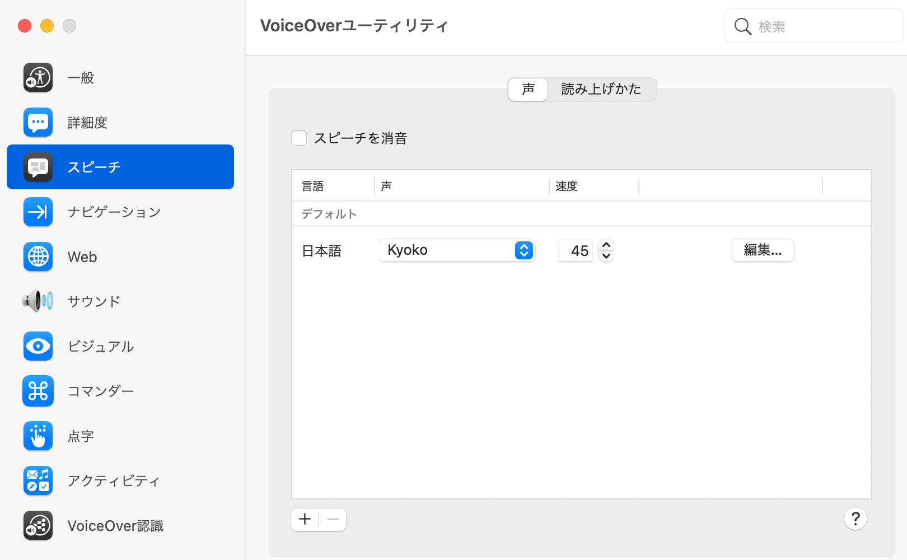Select the 詳細度 speech-bubble icon
The height and width of the screenshot is (560, 907).
[38, 122]
